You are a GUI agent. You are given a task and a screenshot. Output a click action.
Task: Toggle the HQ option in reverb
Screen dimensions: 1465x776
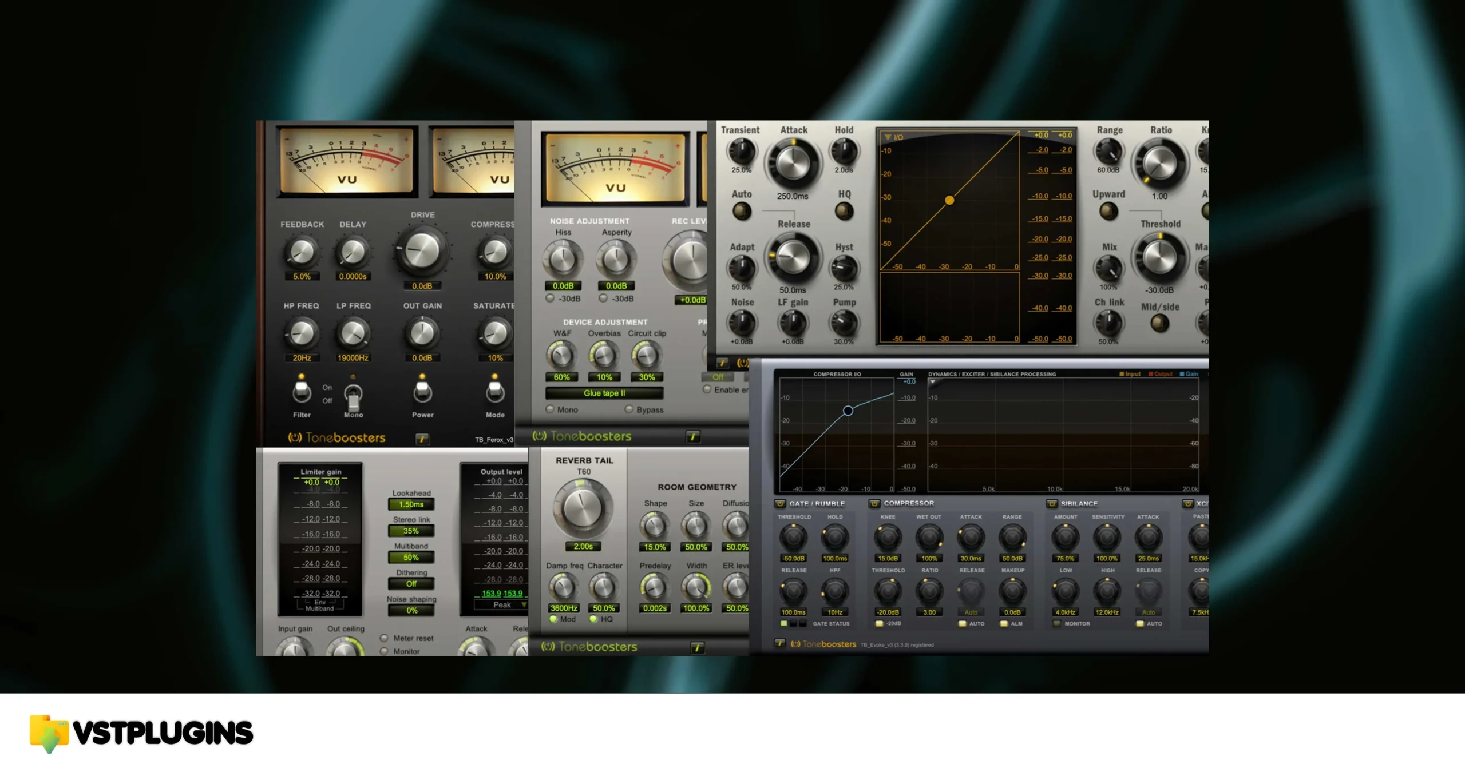[593, 619]
